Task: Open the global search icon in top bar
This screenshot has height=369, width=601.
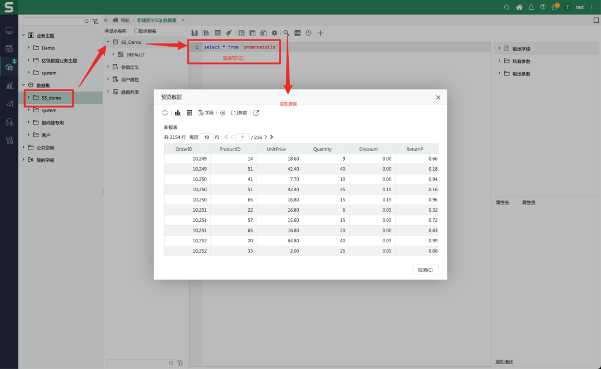Action: (x=507, y=7)
